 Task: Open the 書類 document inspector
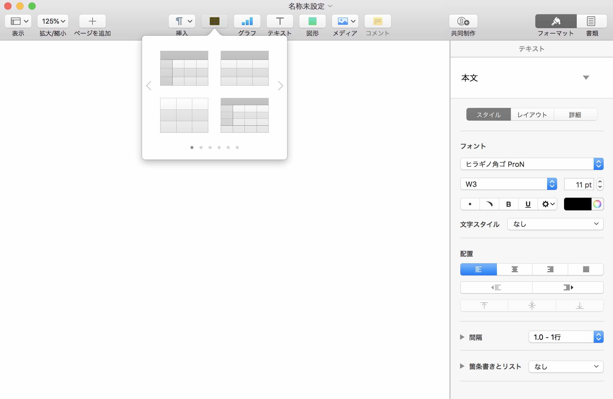pos(591,21)
